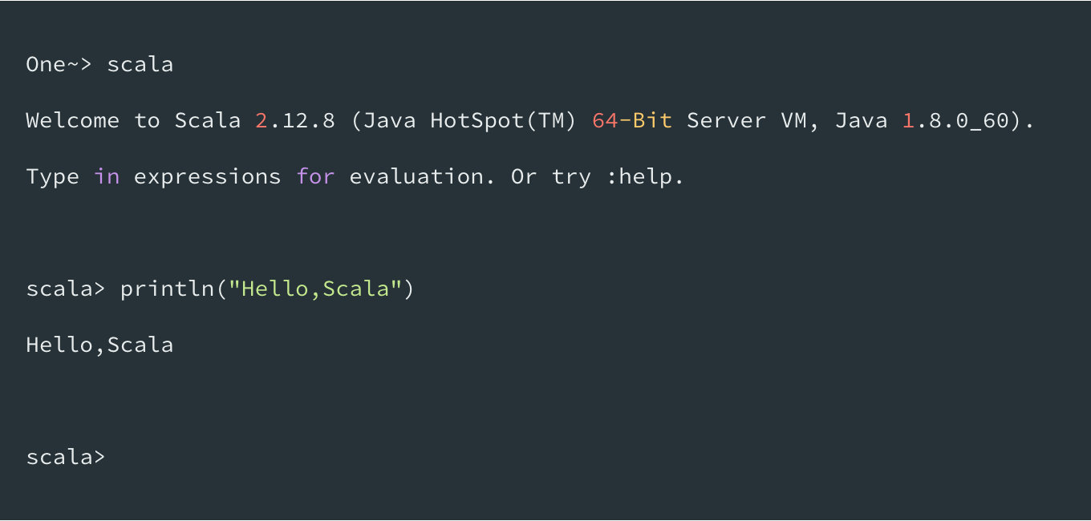
Task: Click the '64-Bit' highlighted text
Action: click(632, 120)
